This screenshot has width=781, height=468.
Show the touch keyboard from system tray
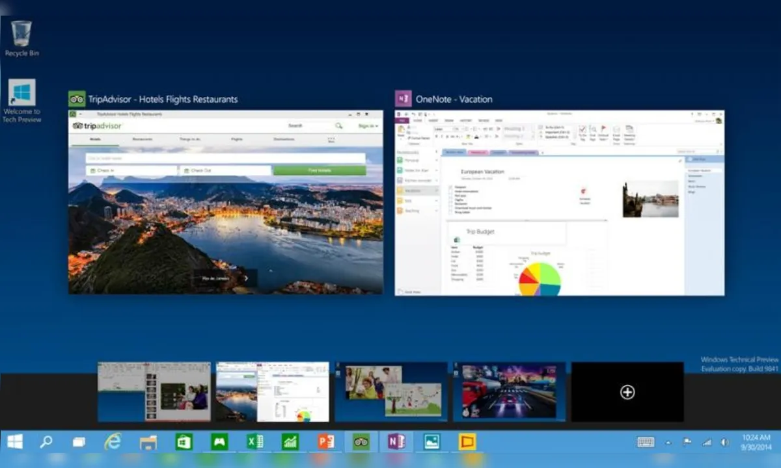(646, 442)
